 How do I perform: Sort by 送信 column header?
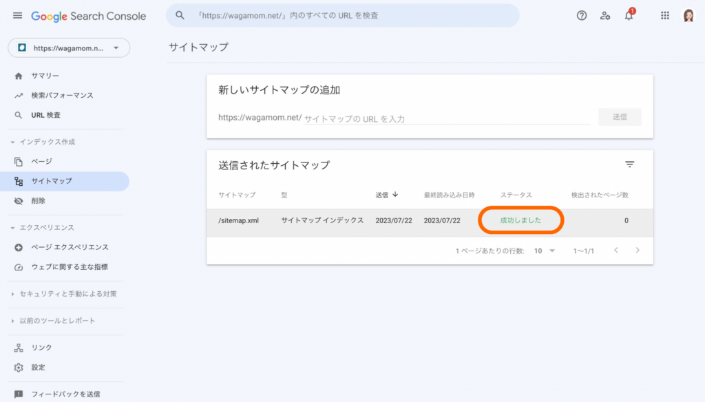tap(386, 195)
